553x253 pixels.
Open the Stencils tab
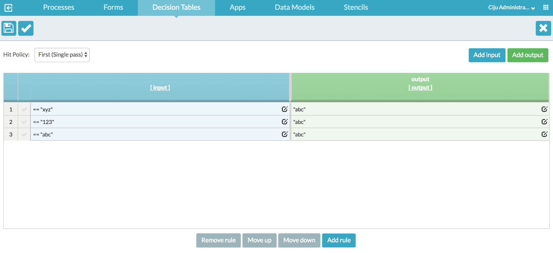tap(356, 8)
